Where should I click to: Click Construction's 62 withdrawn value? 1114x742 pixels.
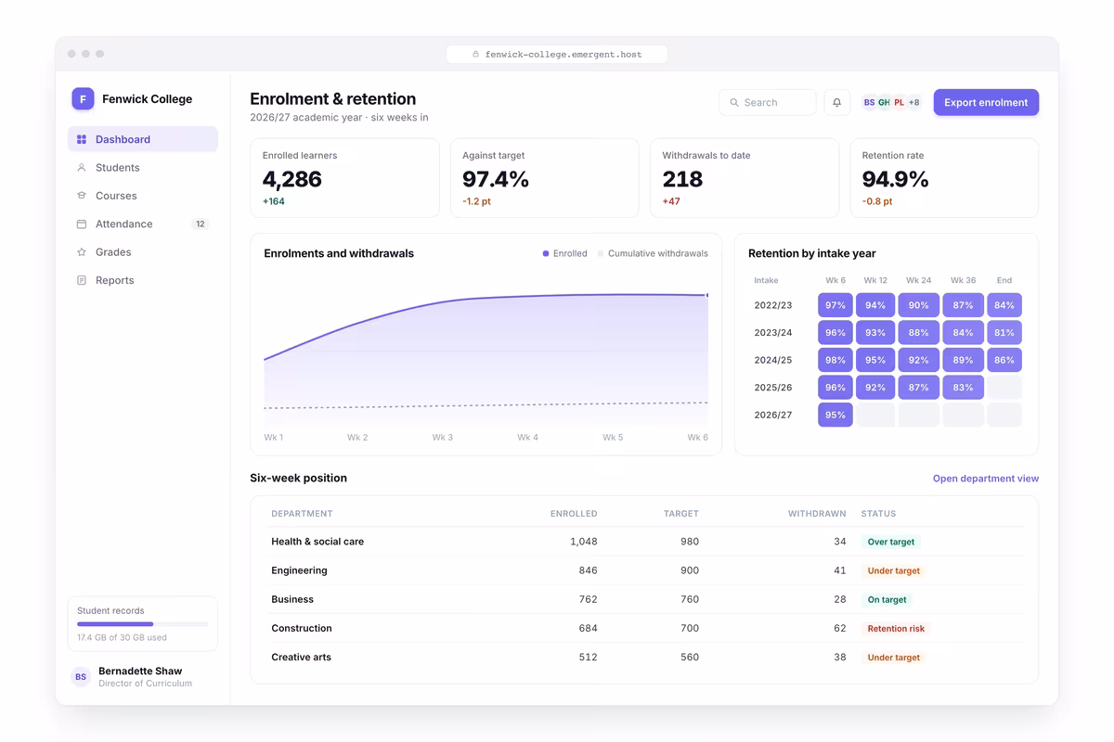tap(840, 628)
